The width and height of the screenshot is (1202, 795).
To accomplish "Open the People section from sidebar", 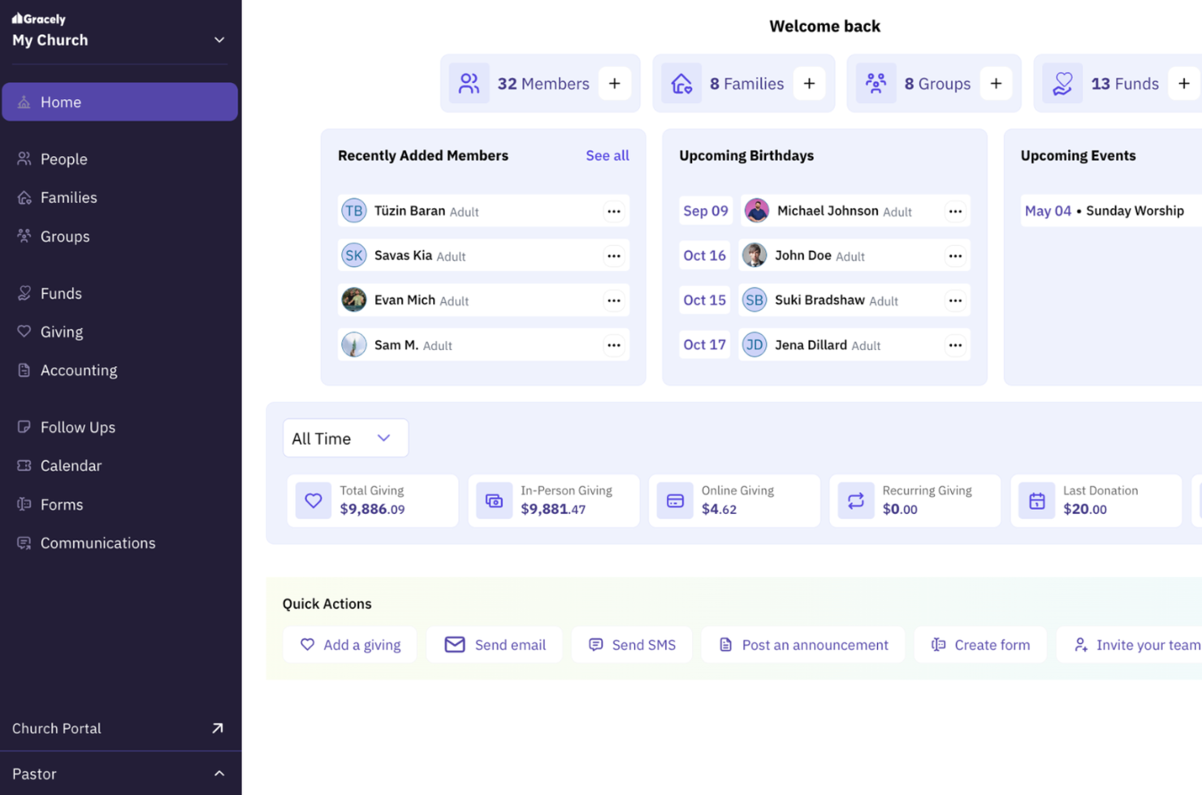I will [64, 158].
